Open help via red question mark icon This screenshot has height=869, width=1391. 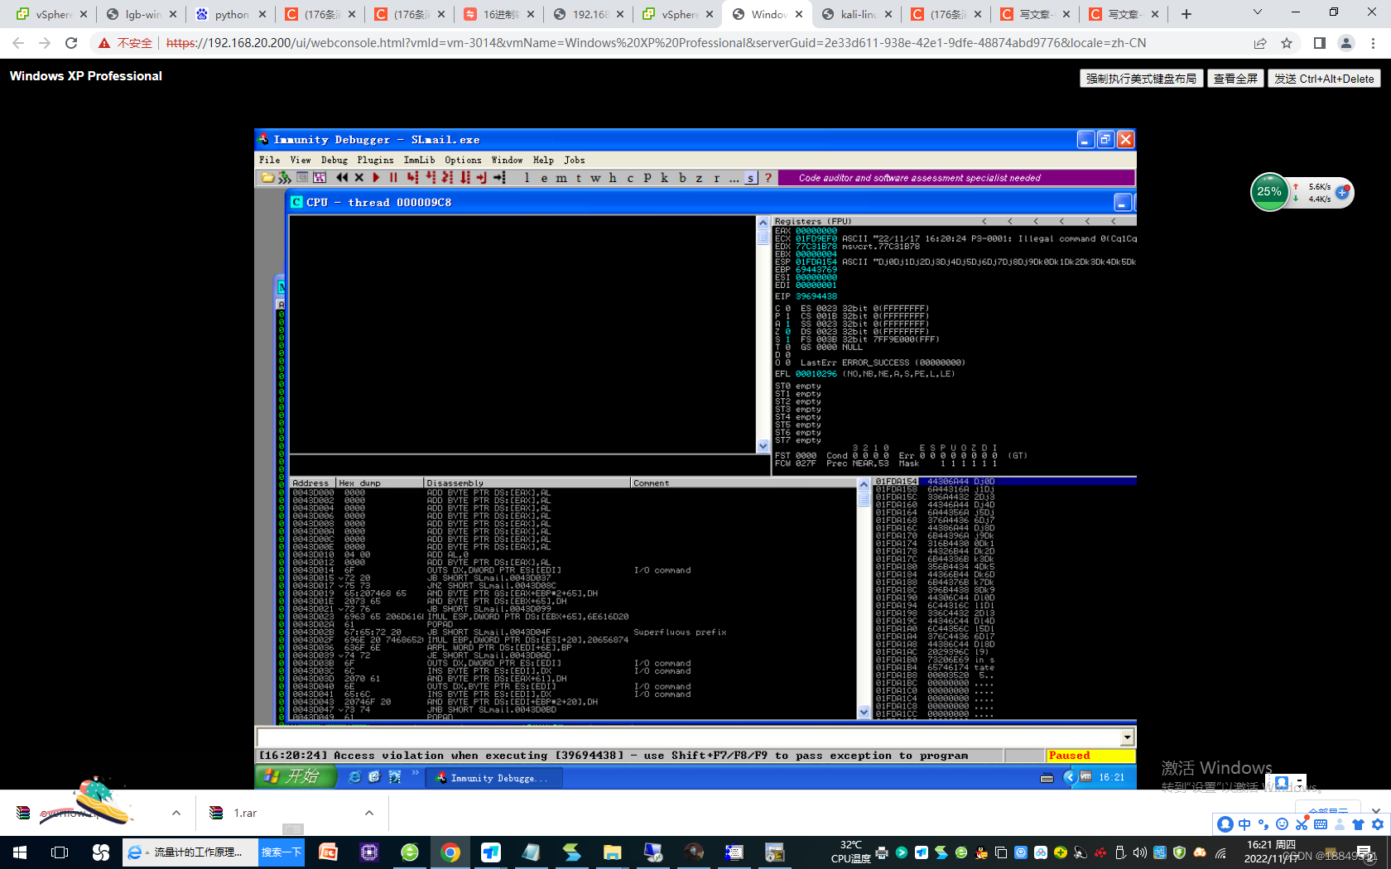[x=768, y=178]
